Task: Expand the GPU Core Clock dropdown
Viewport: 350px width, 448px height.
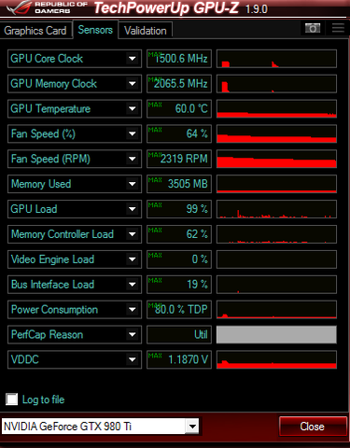Action: [133, 59]
